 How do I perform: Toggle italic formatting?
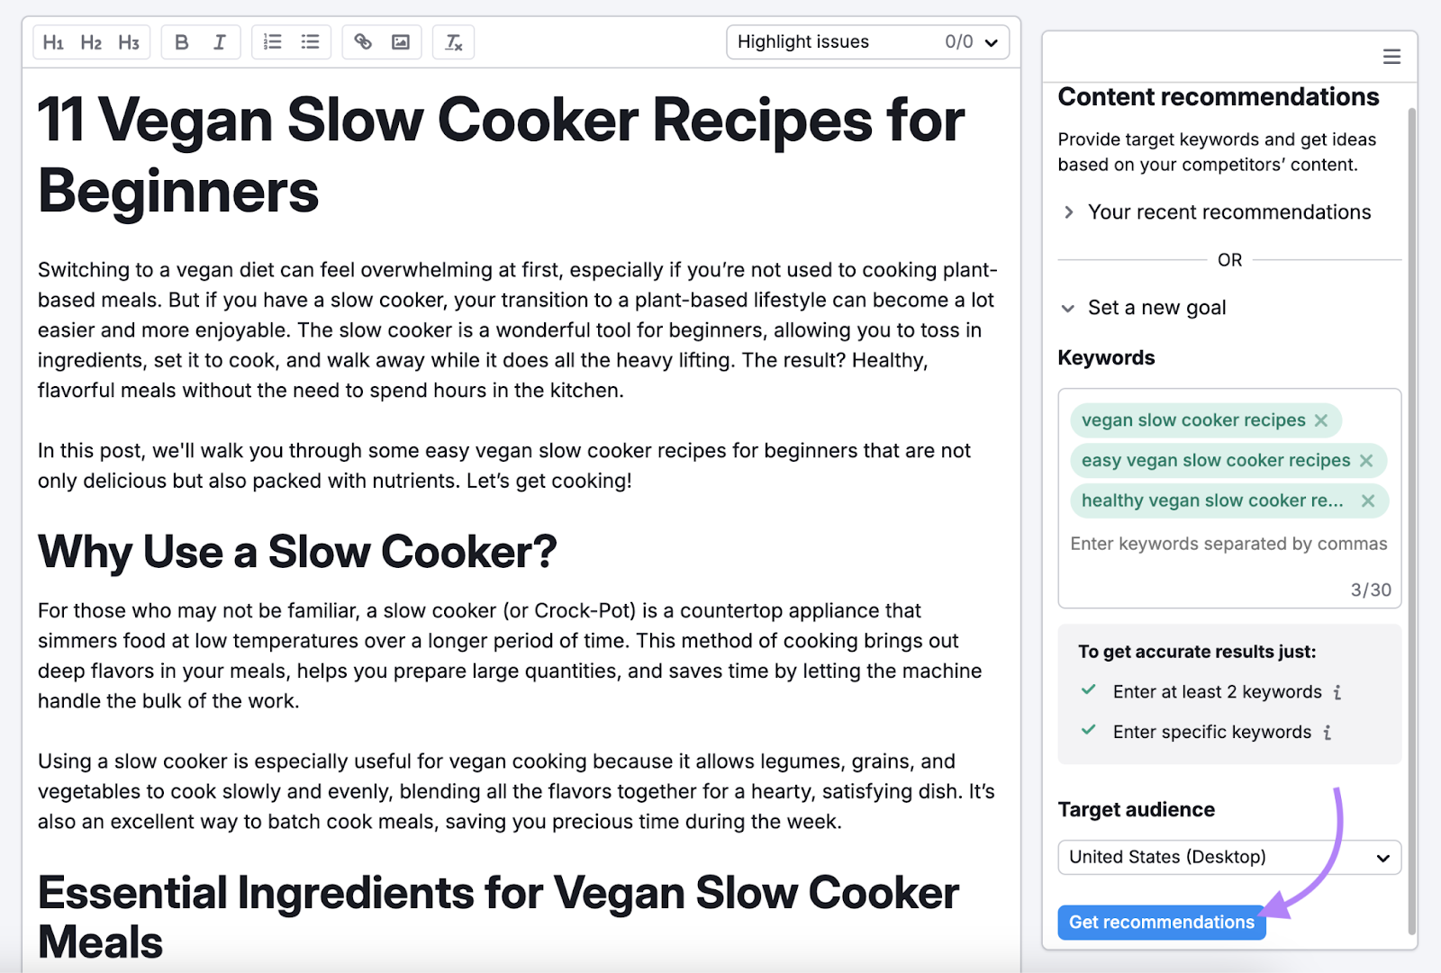click(219, 41)
